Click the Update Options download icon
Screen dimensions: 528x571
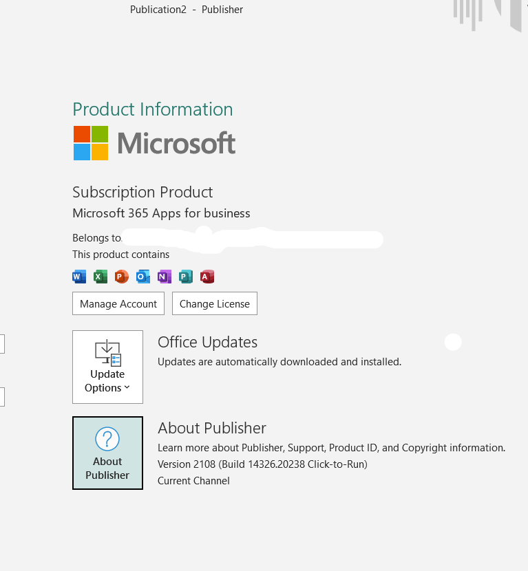(108, 352)
